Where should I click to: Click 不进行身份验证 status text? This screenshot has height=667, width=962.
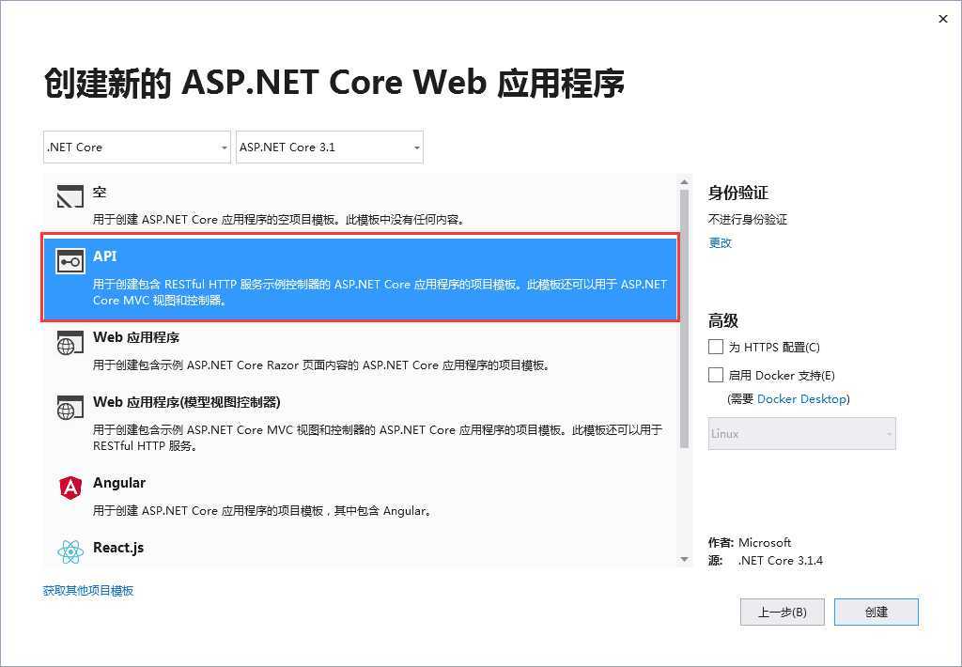click(747, 220)
